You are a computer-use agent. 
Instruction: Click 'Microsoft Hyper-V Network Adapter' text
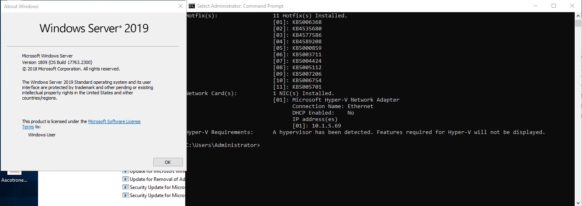pos(346,100)
